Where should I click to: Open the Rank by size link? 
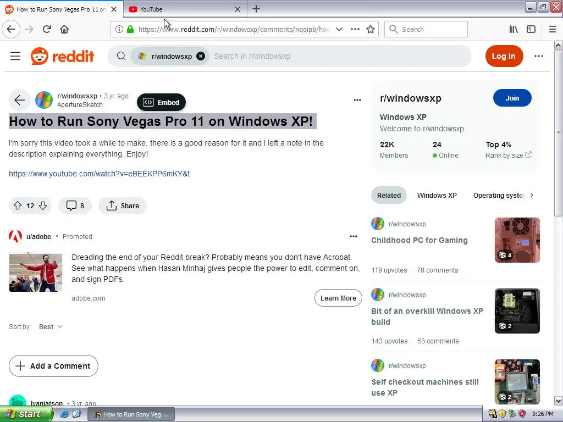click(x=507, y=155)
